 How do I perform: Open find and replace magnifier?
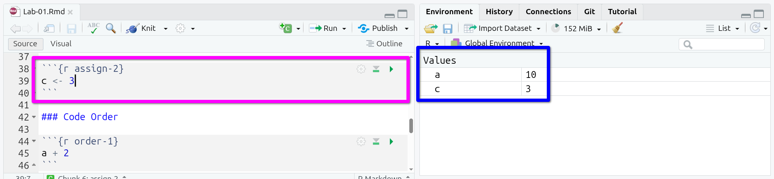(x=110, y=28)
